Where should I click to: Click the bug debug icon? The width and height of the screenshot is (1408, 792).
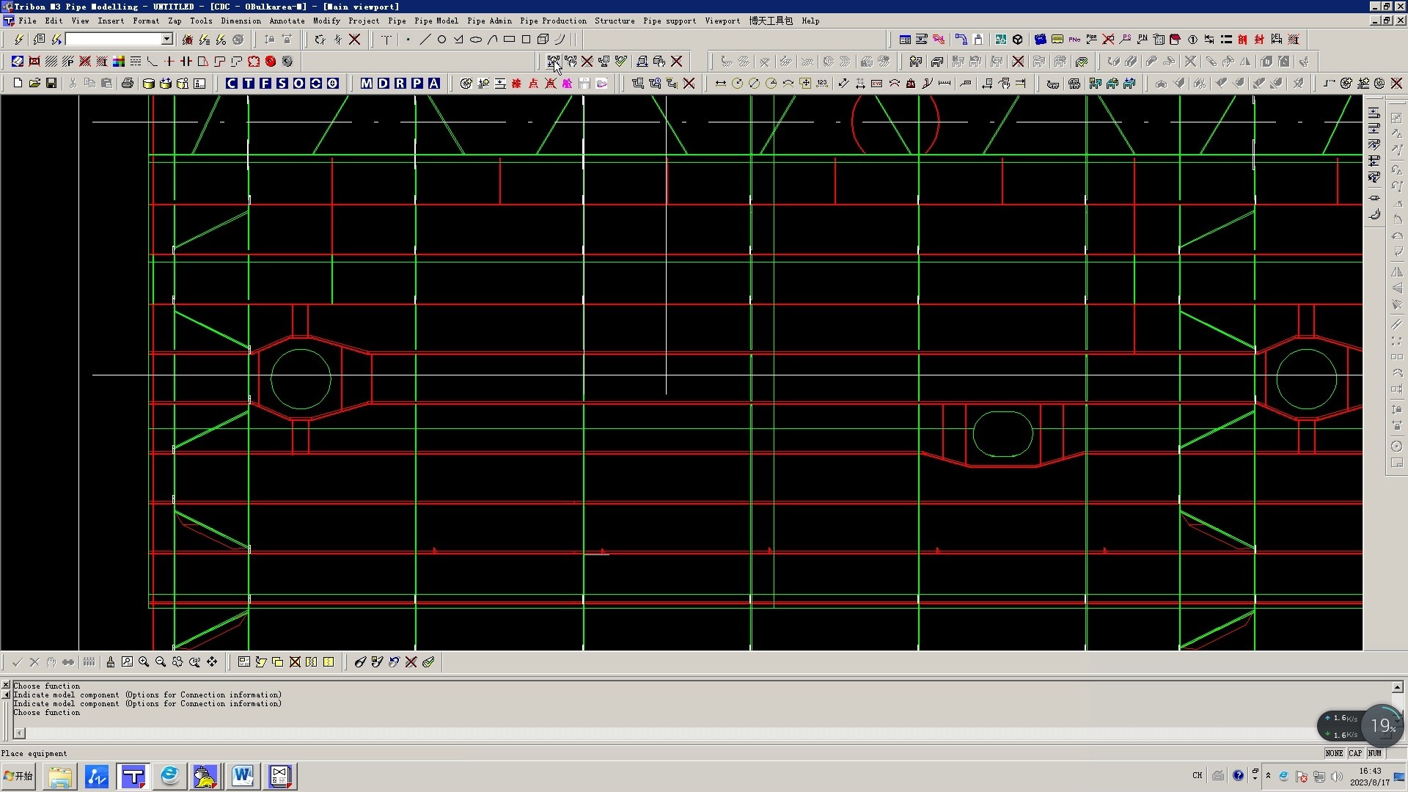coord(188,40)
